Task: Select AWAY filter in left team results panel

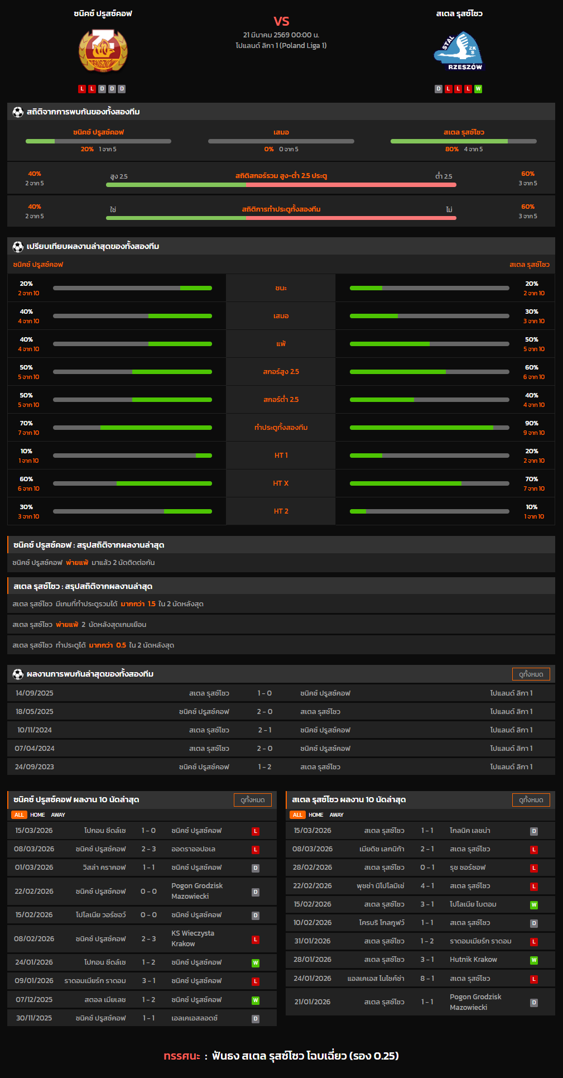Action: (x=58, y=815)
